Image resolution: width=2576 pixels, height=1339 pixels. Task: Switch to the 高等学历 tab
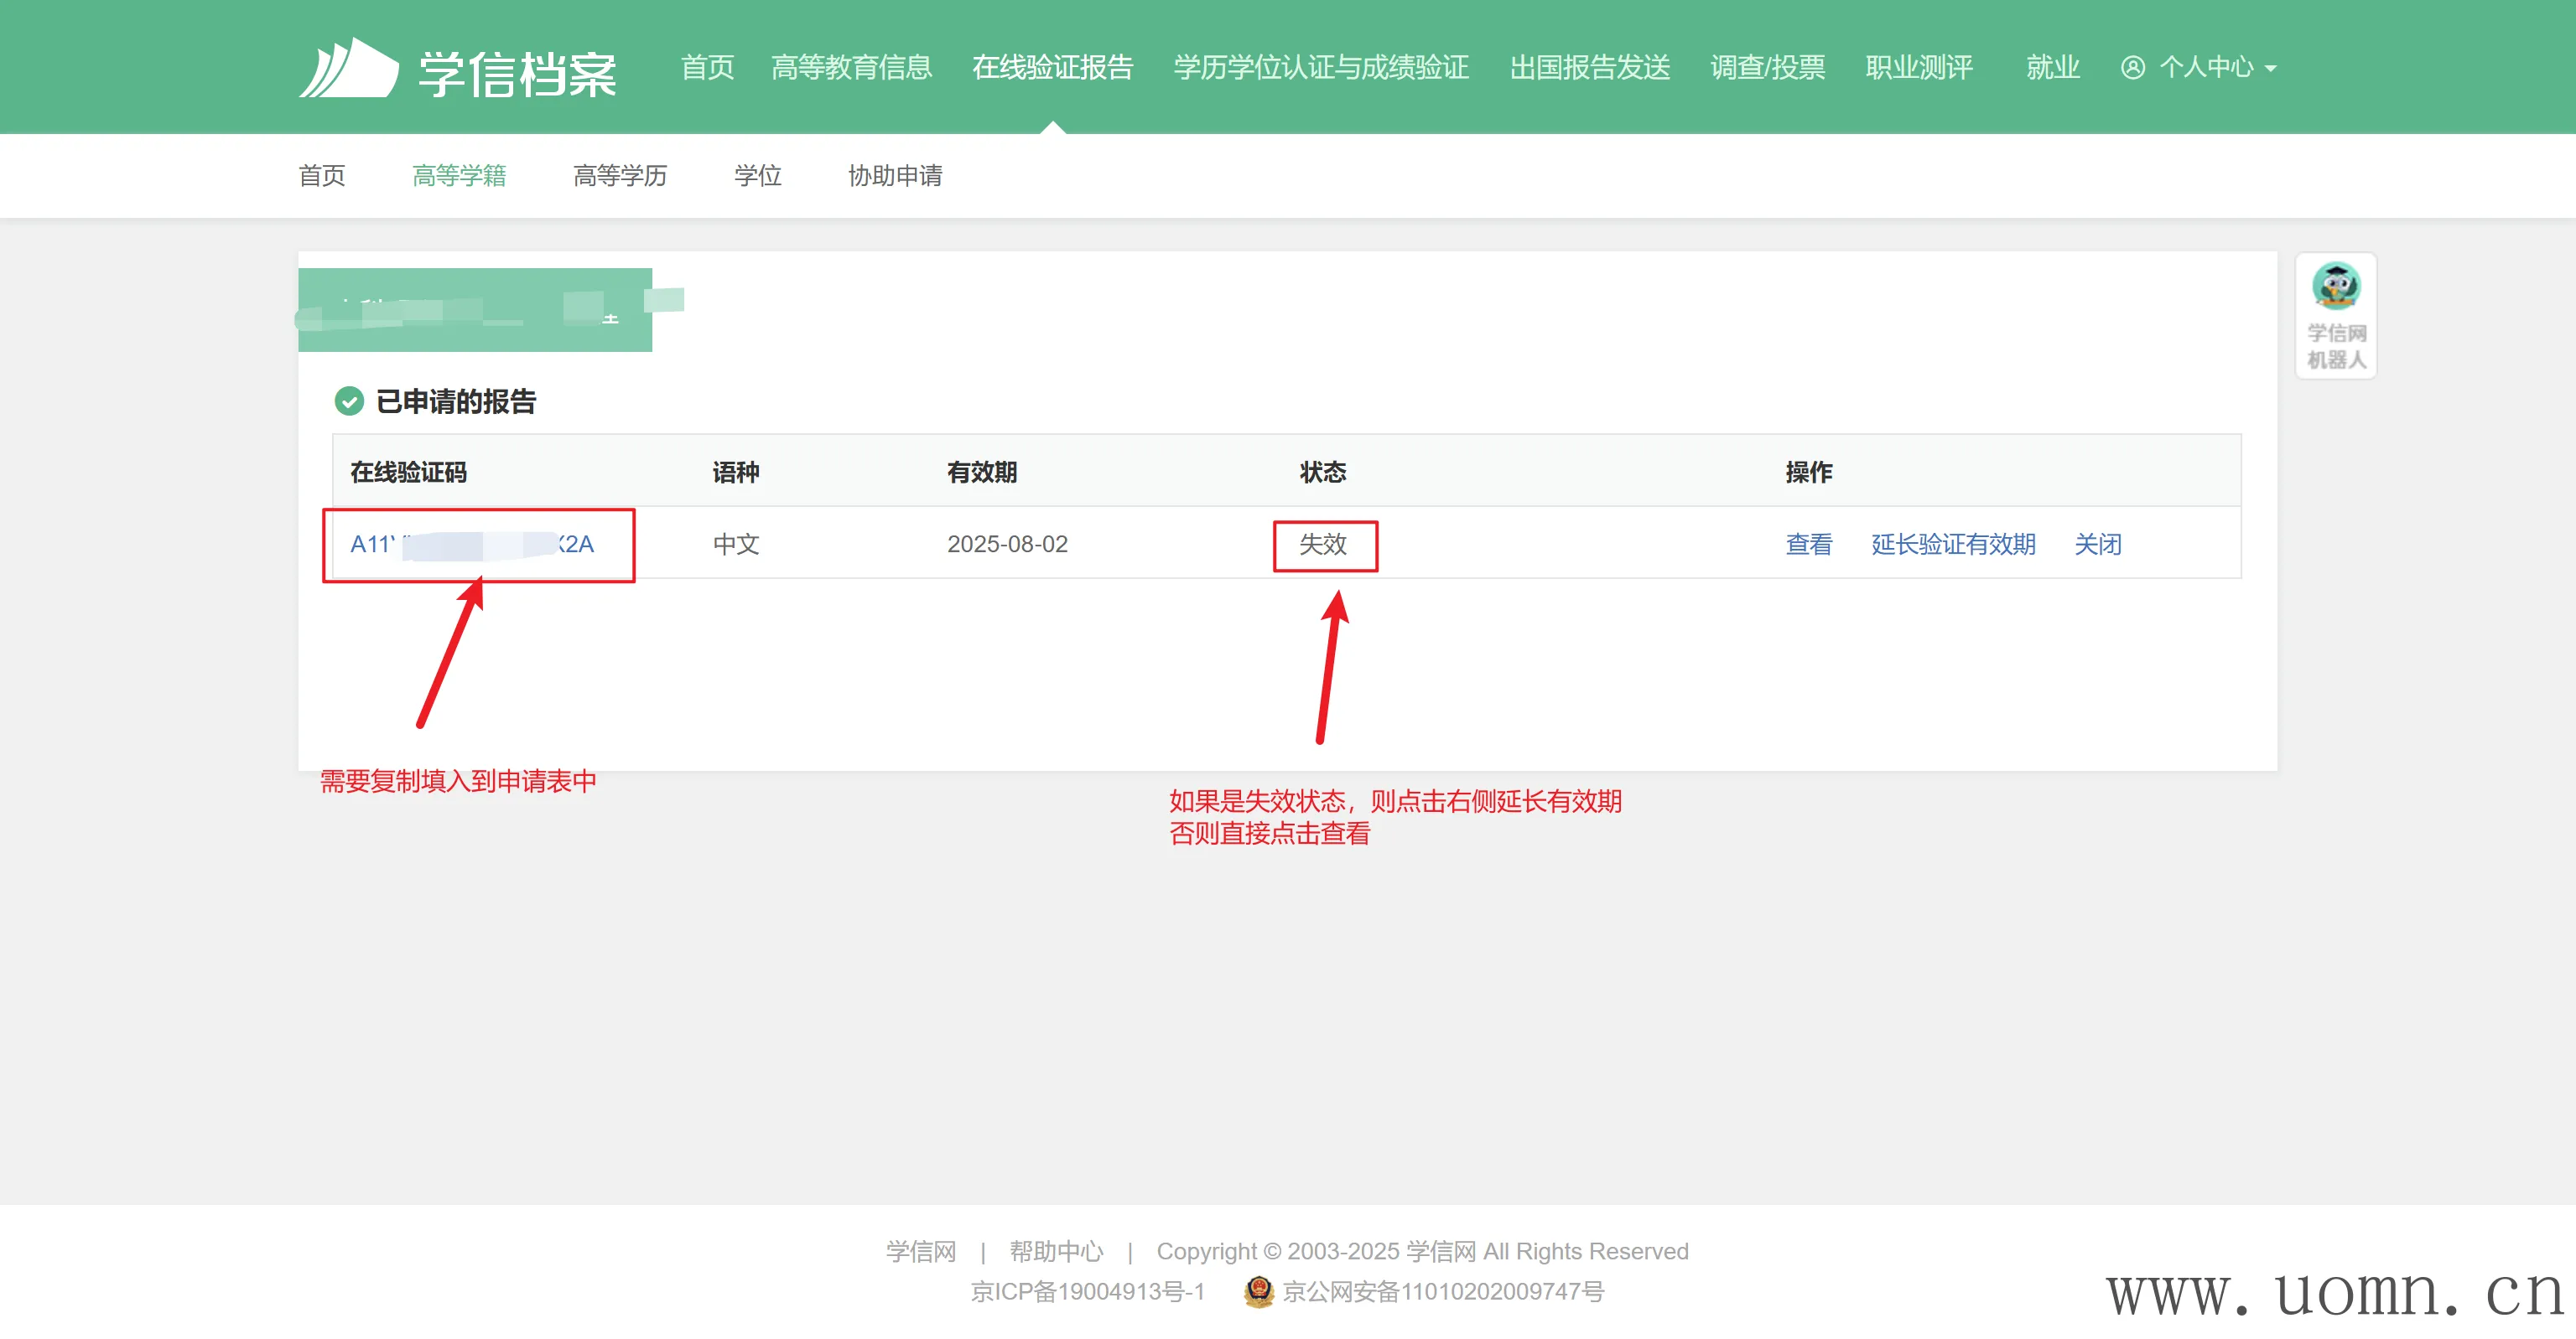tap(619, 176)
